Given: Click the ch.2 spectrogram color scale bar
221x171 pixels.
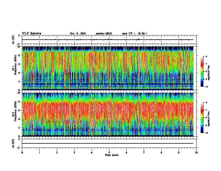Looking at the screenshot, I should 202,118.
